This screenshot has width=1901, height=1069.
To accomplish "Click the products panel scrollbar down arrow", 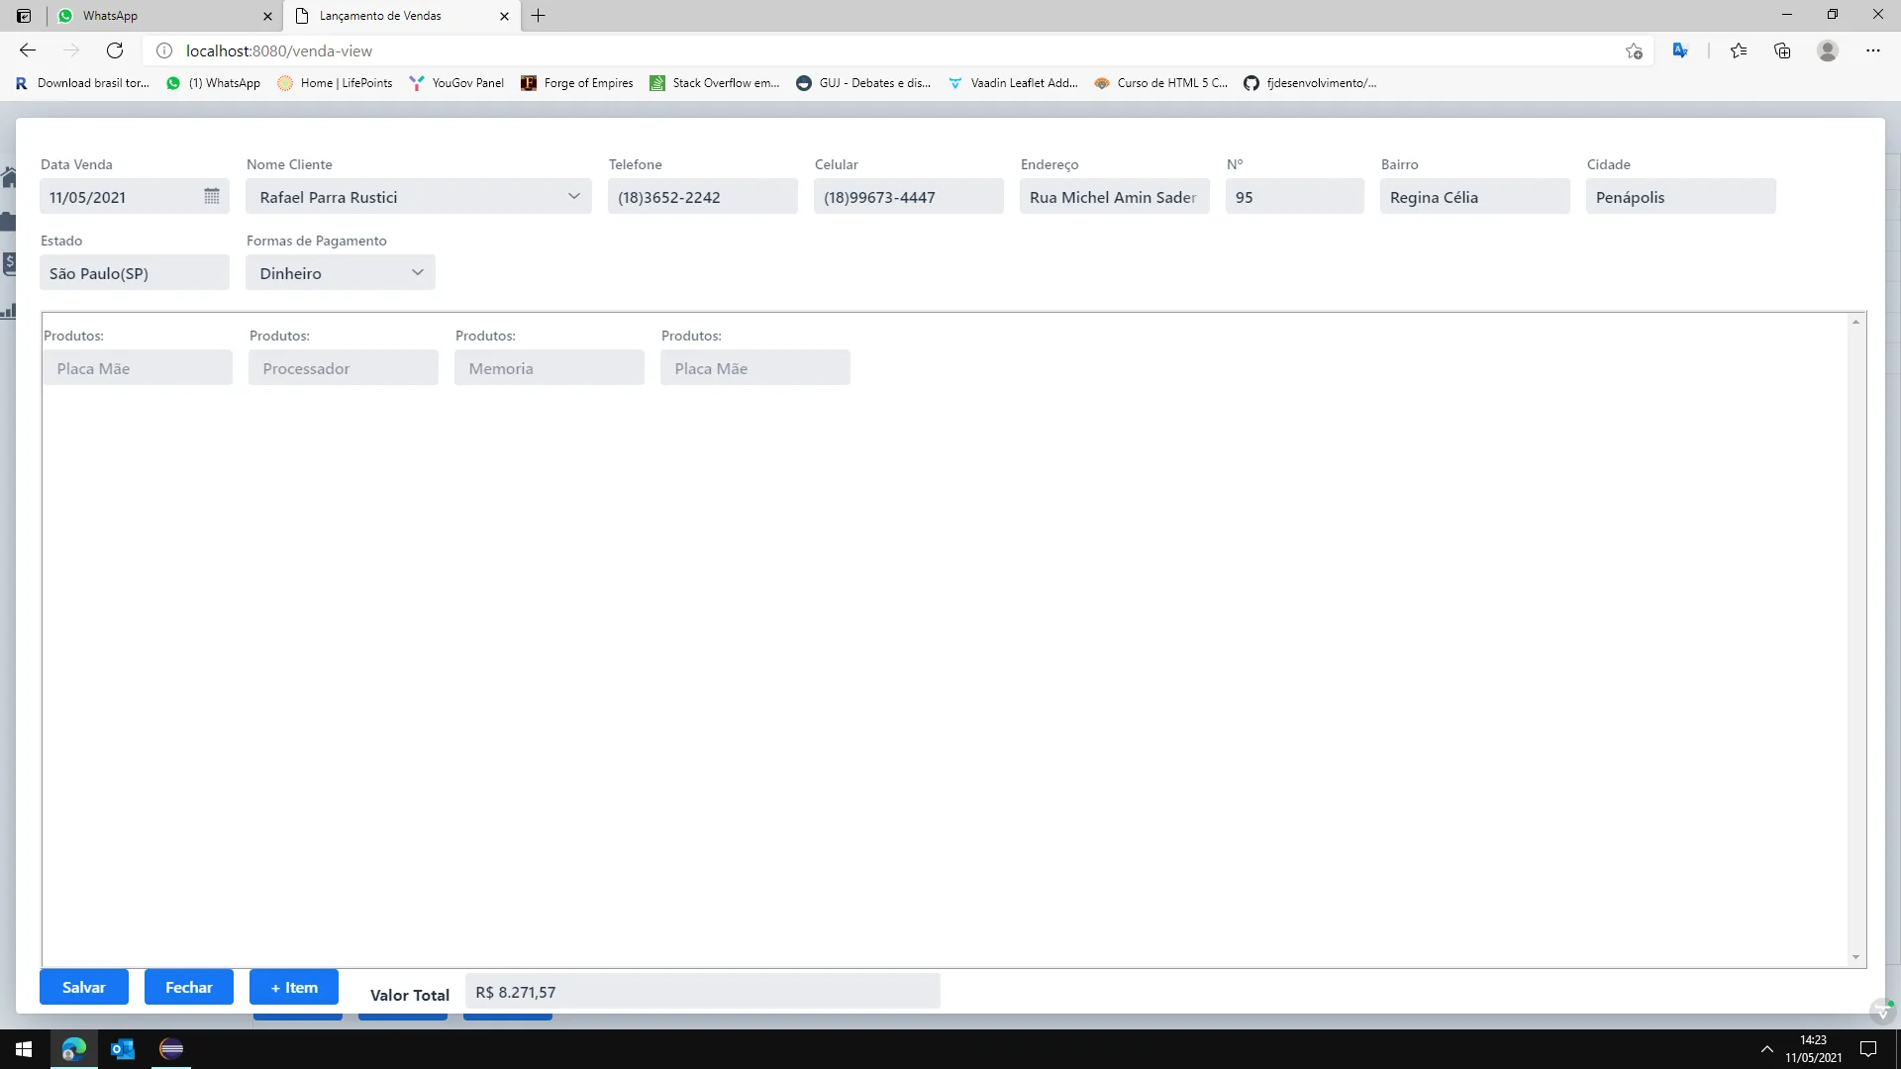I will coord(1855,957).
